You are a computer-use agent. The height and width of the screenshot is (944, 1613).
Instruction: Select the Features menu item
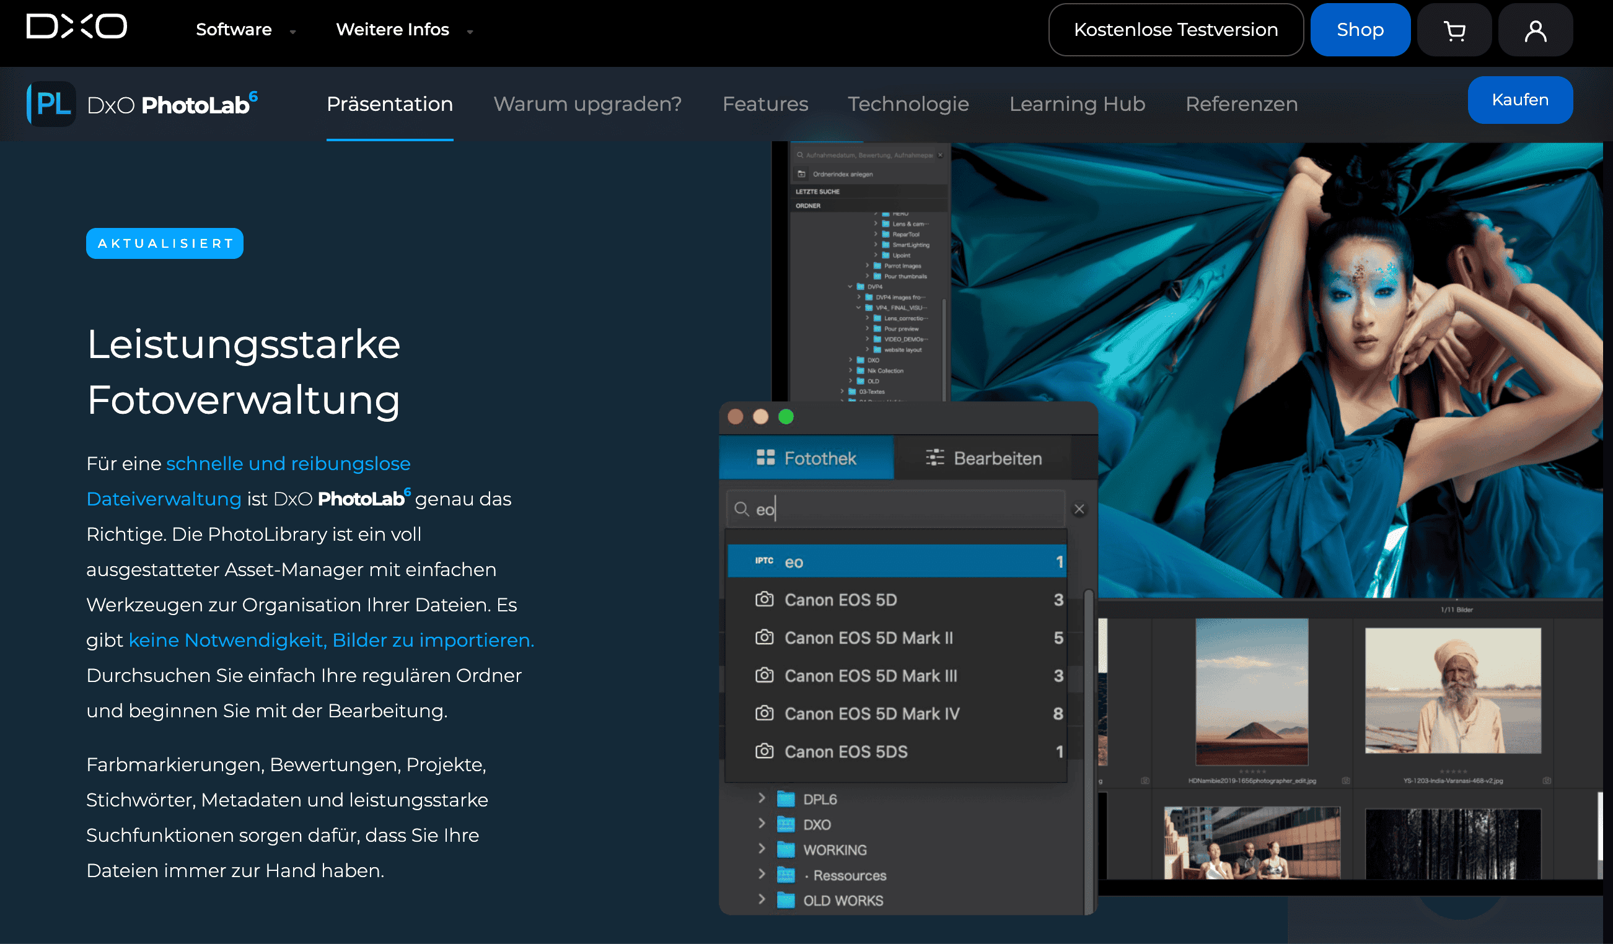click(765, 103)
